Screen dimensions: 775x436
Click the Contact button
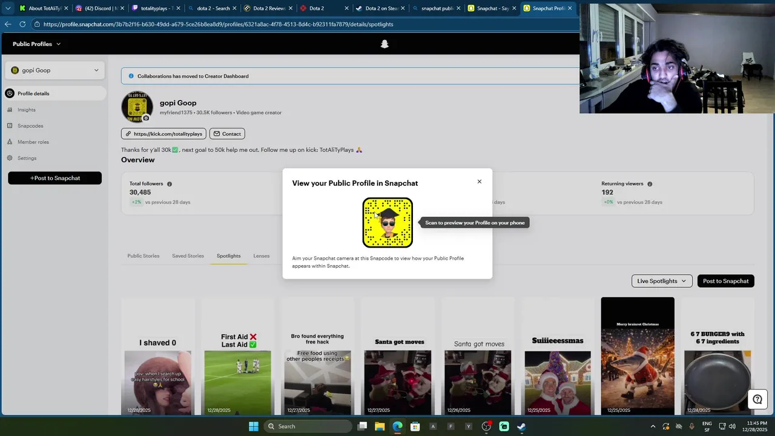[x=227, y=134]
